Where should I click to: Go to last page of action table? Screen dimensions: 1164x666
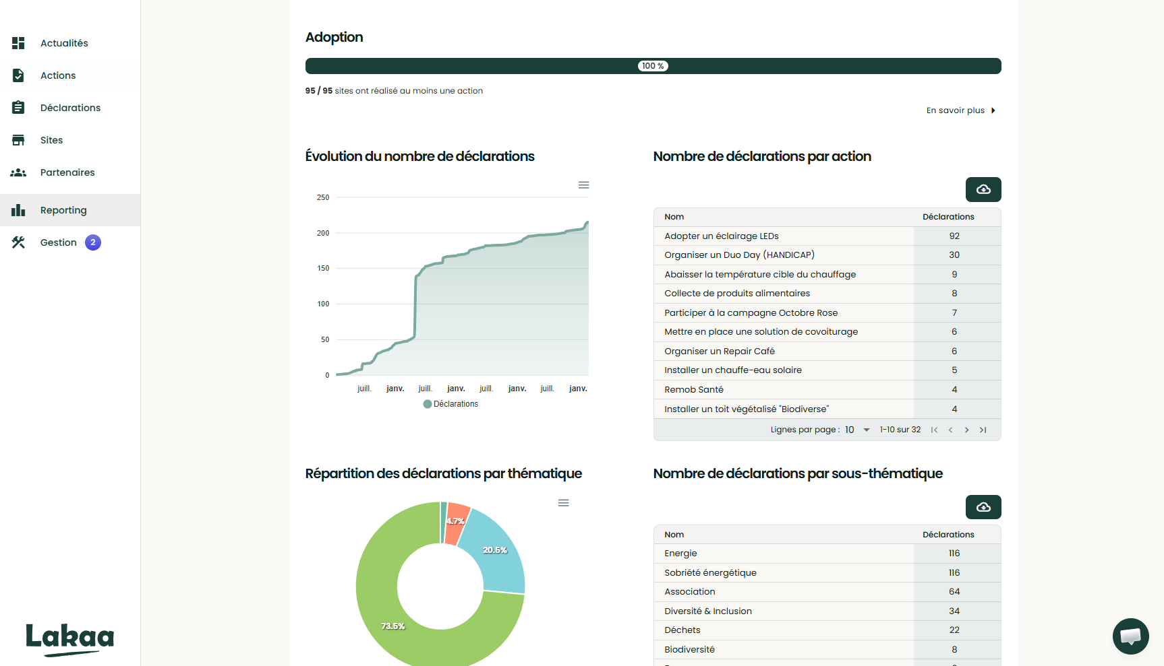pyautogui.click(x=983, y=430)
